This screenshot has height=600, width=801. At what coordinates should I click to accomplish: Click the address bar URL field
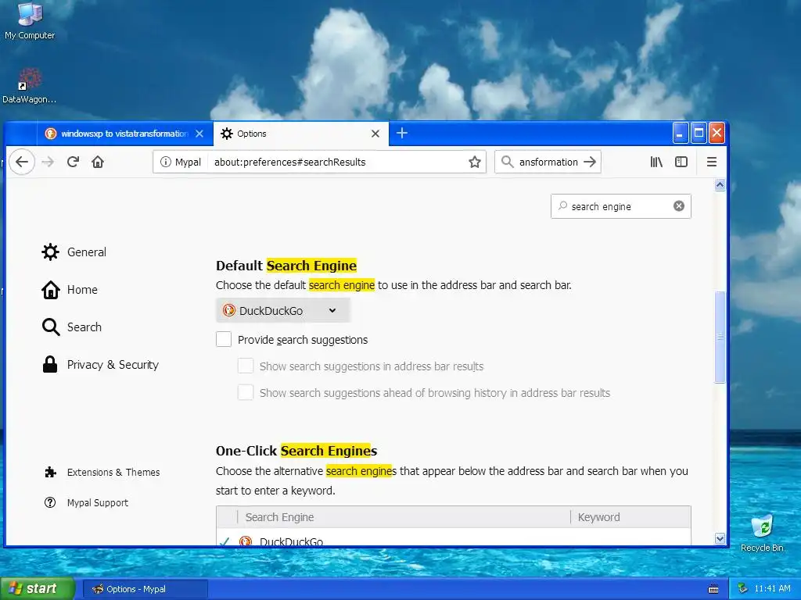(x=337, y=162)
